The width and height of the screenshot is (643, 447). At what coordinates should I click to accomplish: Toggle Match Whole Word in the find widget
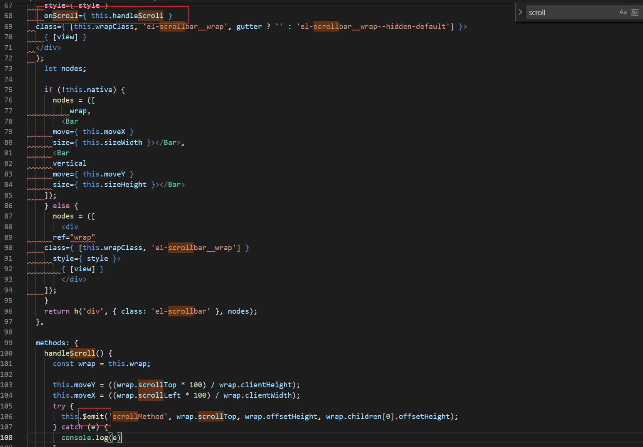[x=635, y=12]
